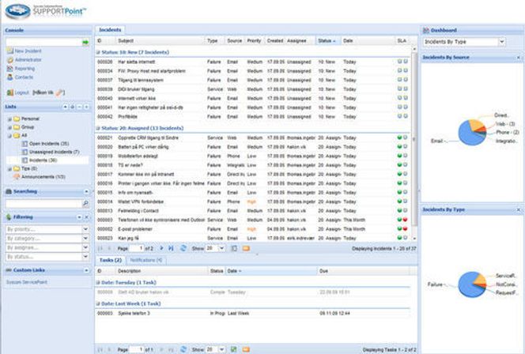Screen dimensions: 525x354
Task: Click the green go arrow in Console
Action: point(85,41)
